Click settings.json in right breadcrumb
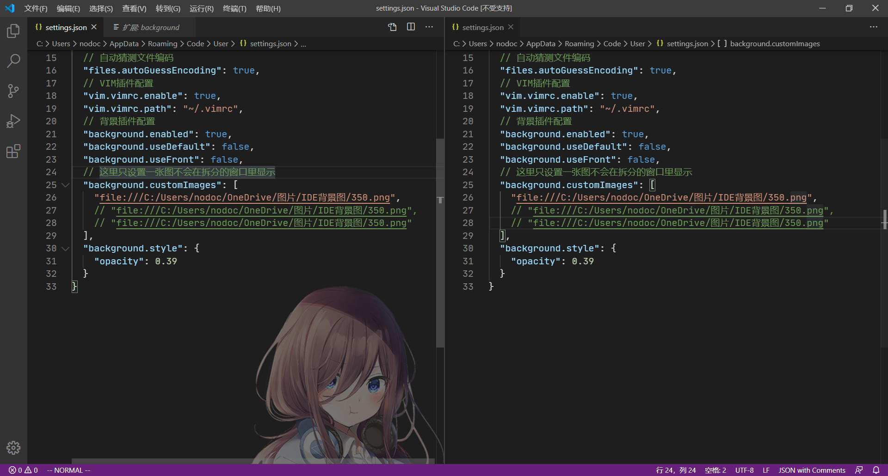888x476 pixels. tap(687, 43)
